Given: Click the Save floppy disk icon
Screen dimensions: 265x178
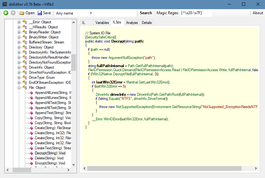Looking at the screenshot, I should [40, 13].
